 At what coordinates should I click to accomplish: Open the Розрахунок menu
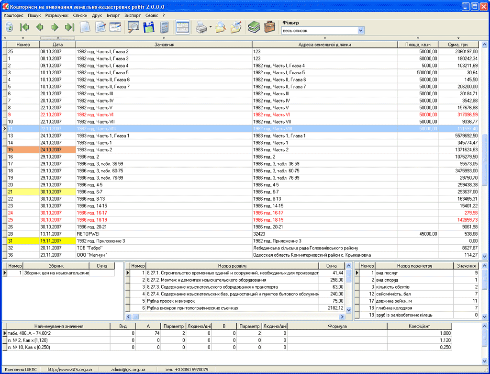[x=57, y=15]
